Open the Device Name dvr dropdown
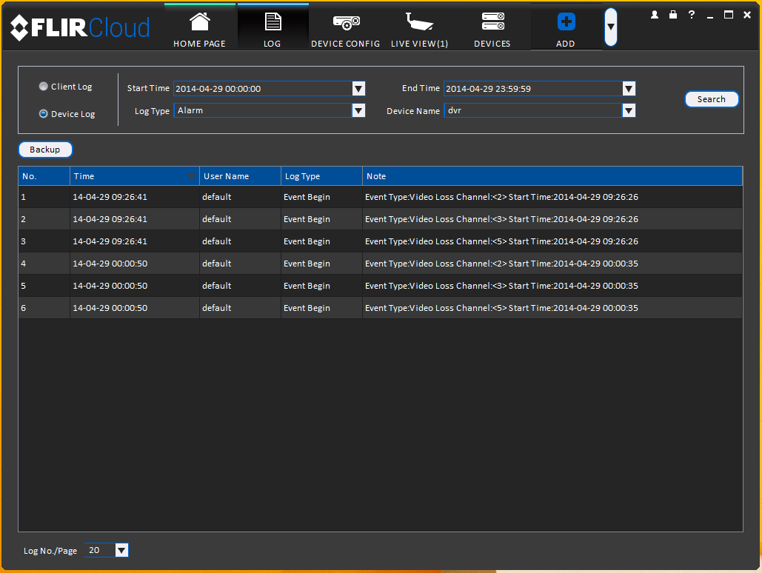Screen dimensions: 762x573 click(x=629, y=111)
